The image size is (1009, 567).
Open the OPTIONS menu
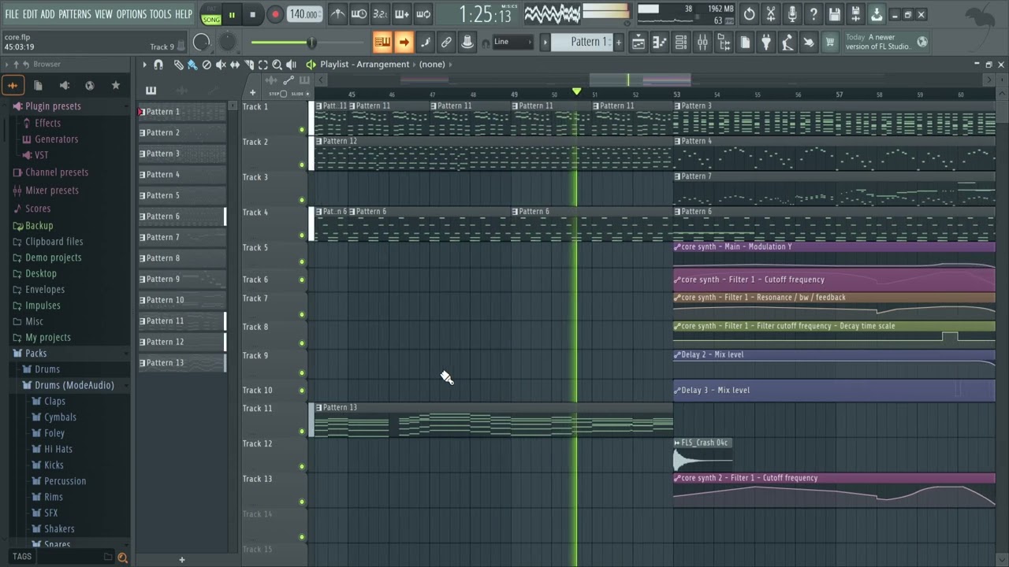(x=132, y=14)
